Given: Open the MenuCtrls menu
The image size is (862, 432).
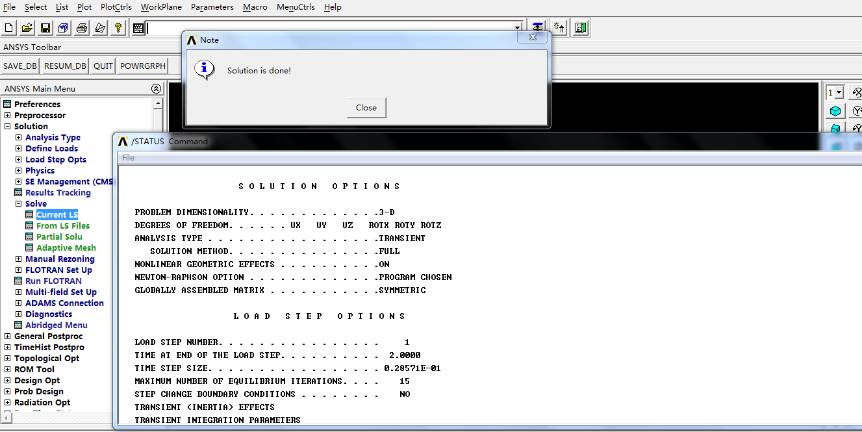Looking at the screenshot, I should click(x=296, y=6).
